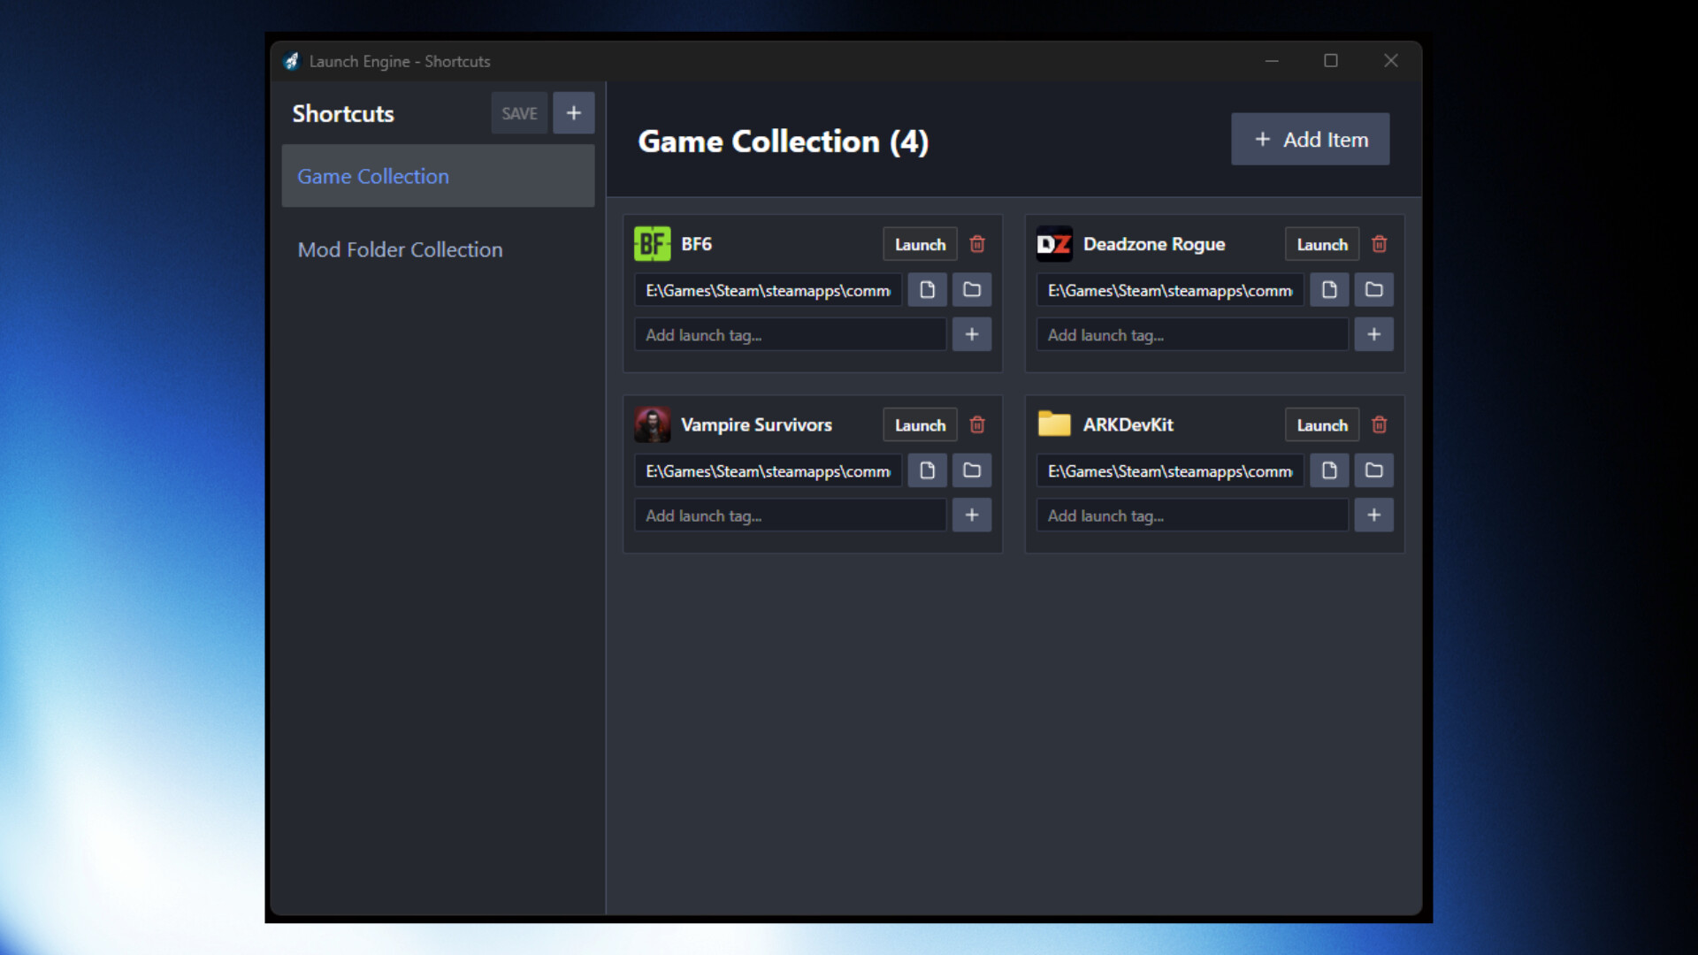The image size is (1698, 955).
Task: Delete the Vampire Survivors shortcut
Action: point(977,424)
